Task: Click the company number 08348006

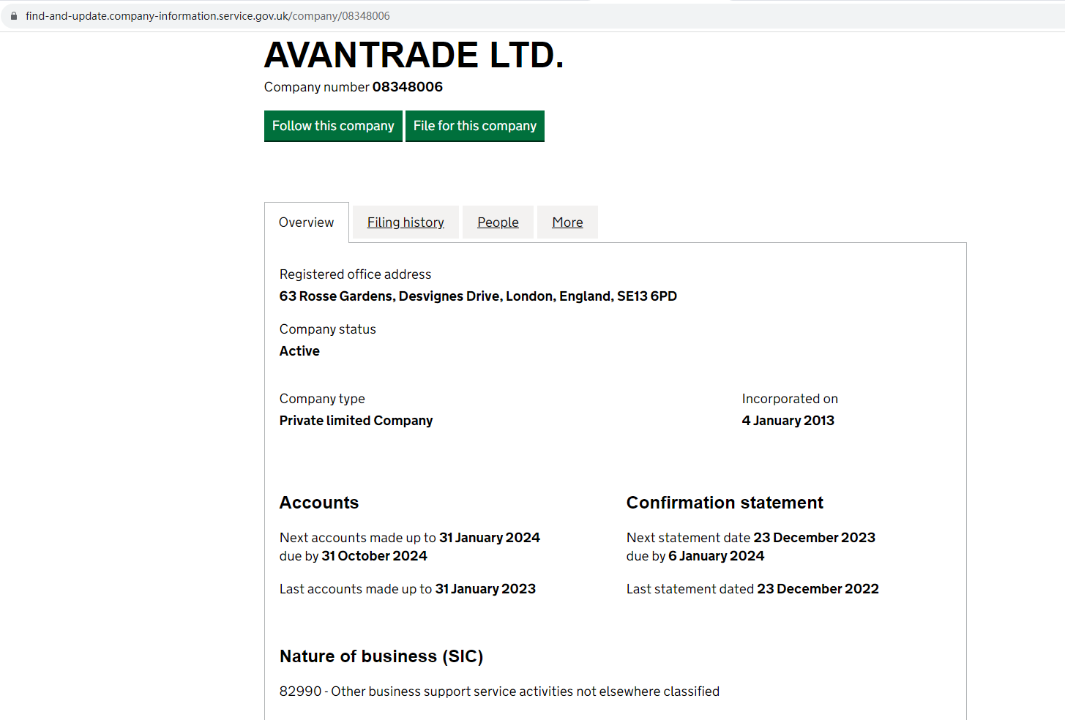Action: point(407,87)
